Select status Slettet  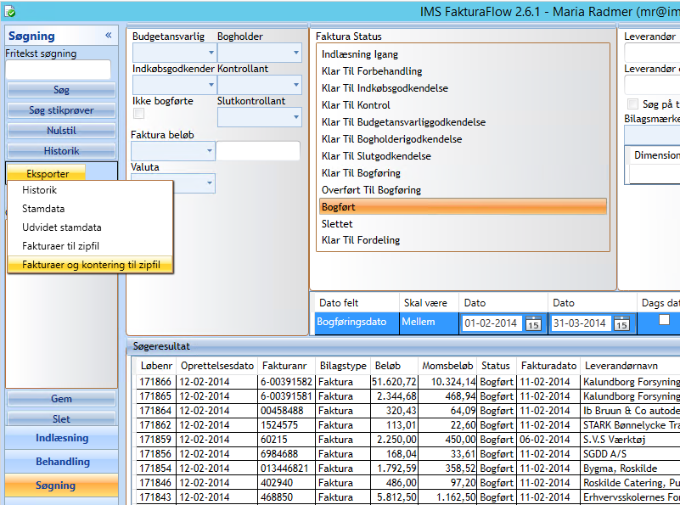463,224
